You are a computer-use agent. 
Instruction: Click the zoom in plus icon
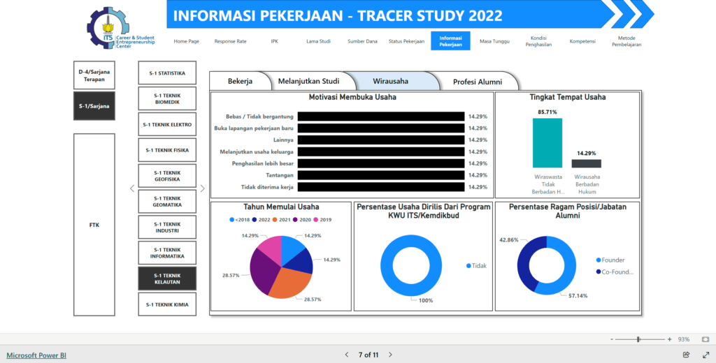669,339
